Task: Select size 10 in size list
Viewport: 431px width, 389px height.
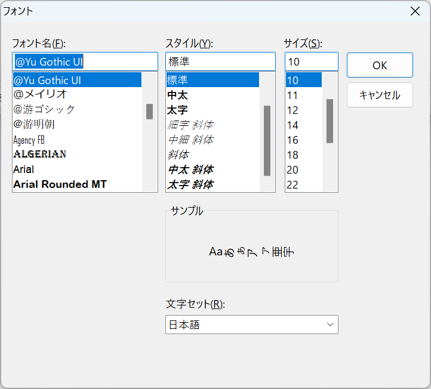Action: (304, 80)
